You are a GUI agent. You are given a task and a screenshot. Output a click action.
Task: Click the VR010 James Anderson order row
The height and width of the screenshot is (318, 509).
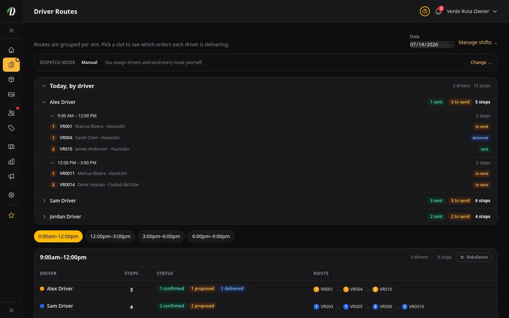[266, 149]
